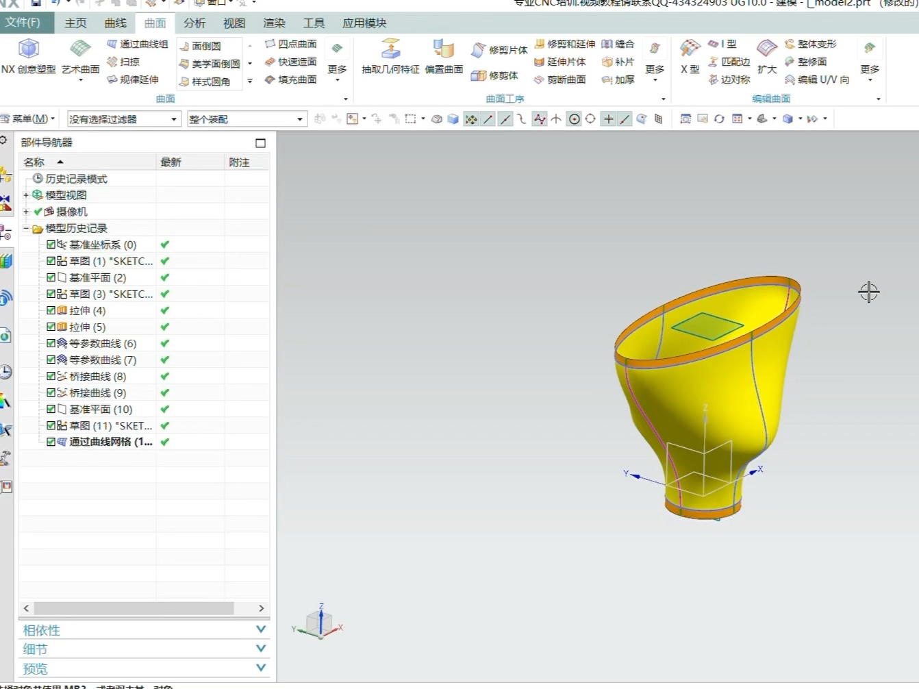
Task: Open the 文件(F) menu
Action: [23, 23]
